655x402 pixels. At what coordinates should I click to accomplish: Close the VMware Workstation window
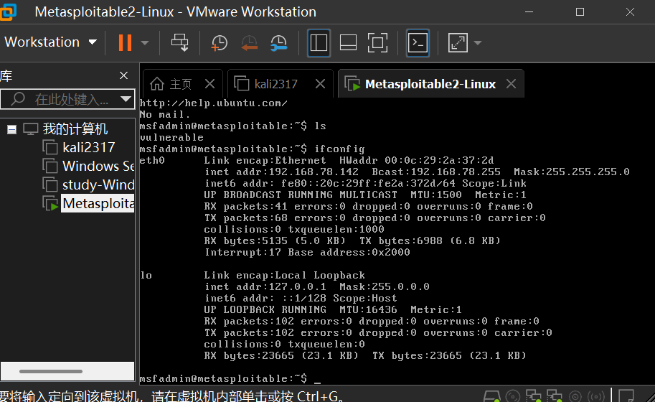click(x=630, y=11)
